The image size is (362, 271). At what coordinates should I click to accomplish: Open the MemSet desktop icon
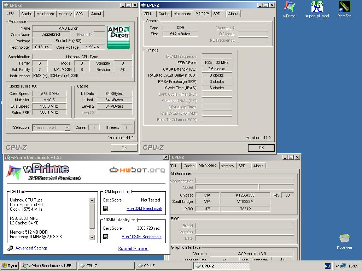tap(344, 9)
